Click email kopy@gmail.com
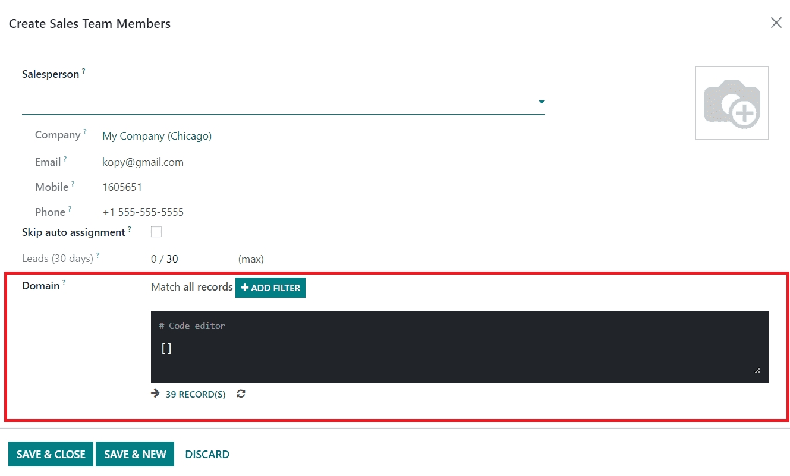790x476 pixels. (x=143, y=162)
